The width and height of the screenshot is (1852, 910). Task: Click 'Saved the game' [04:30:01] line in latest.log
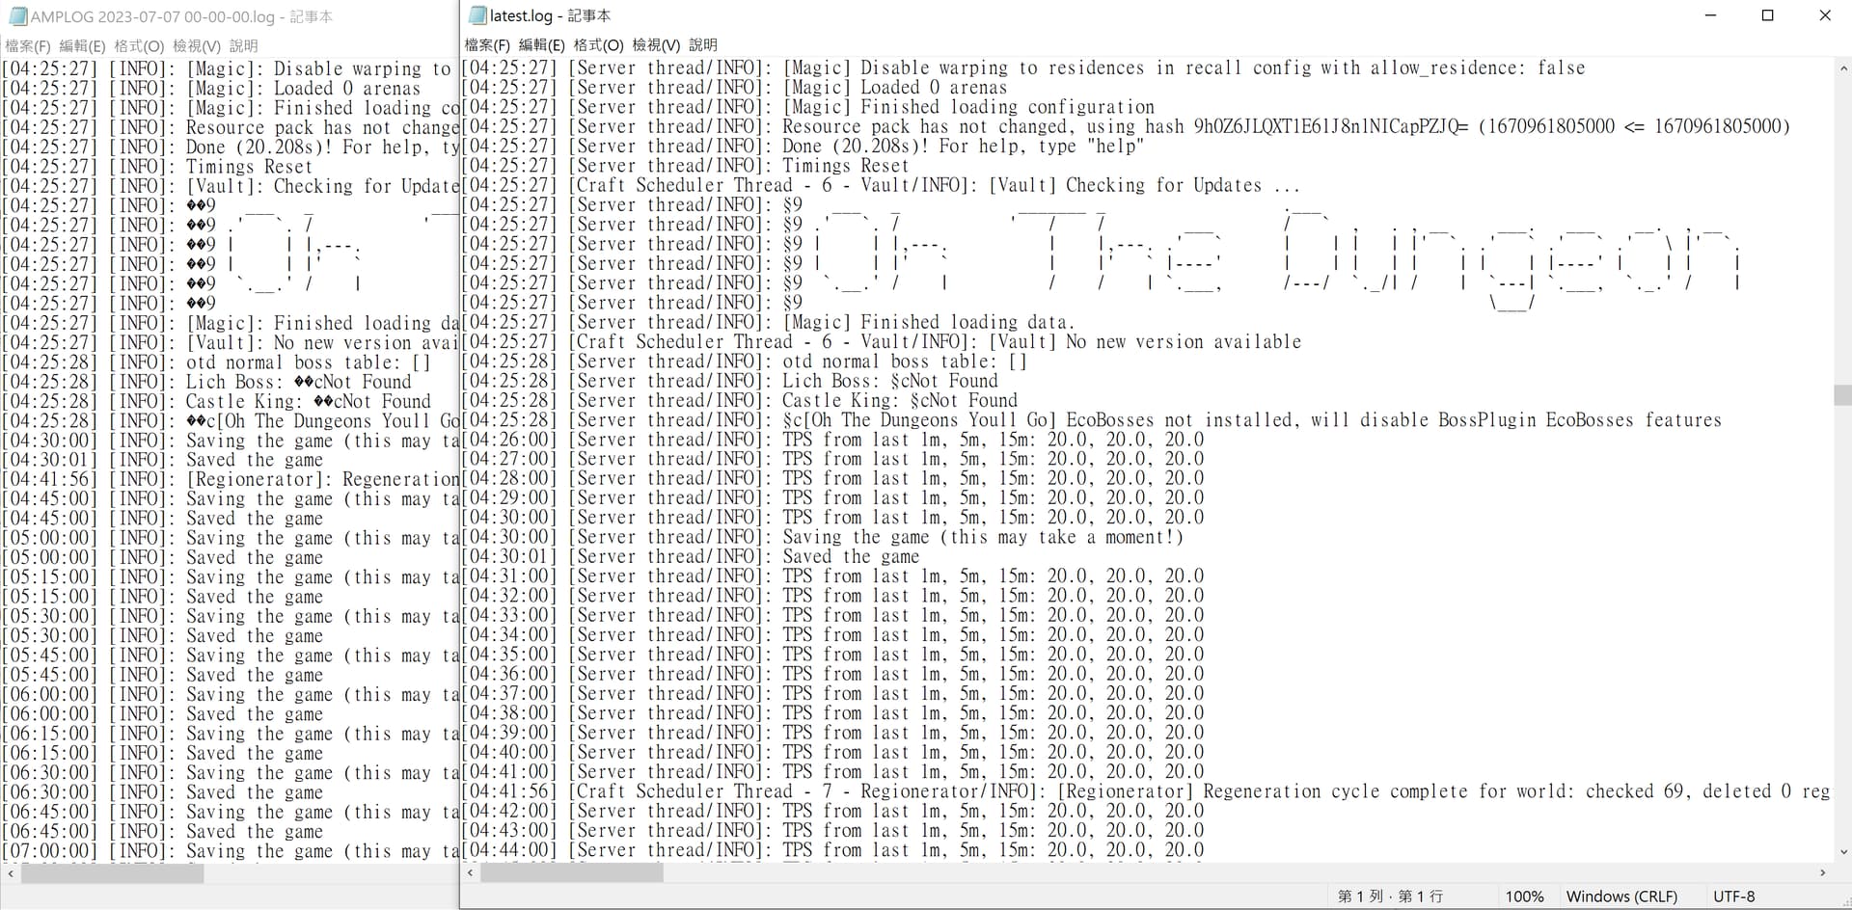(690, 556)
